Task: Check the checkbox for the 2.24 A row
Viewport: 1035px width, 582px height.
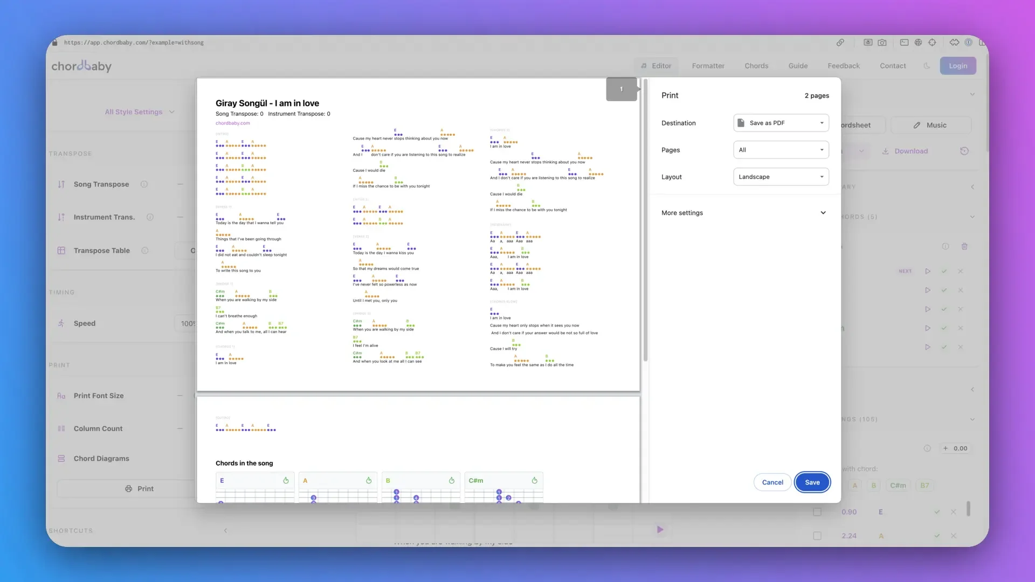Action: tap(817, 536)
